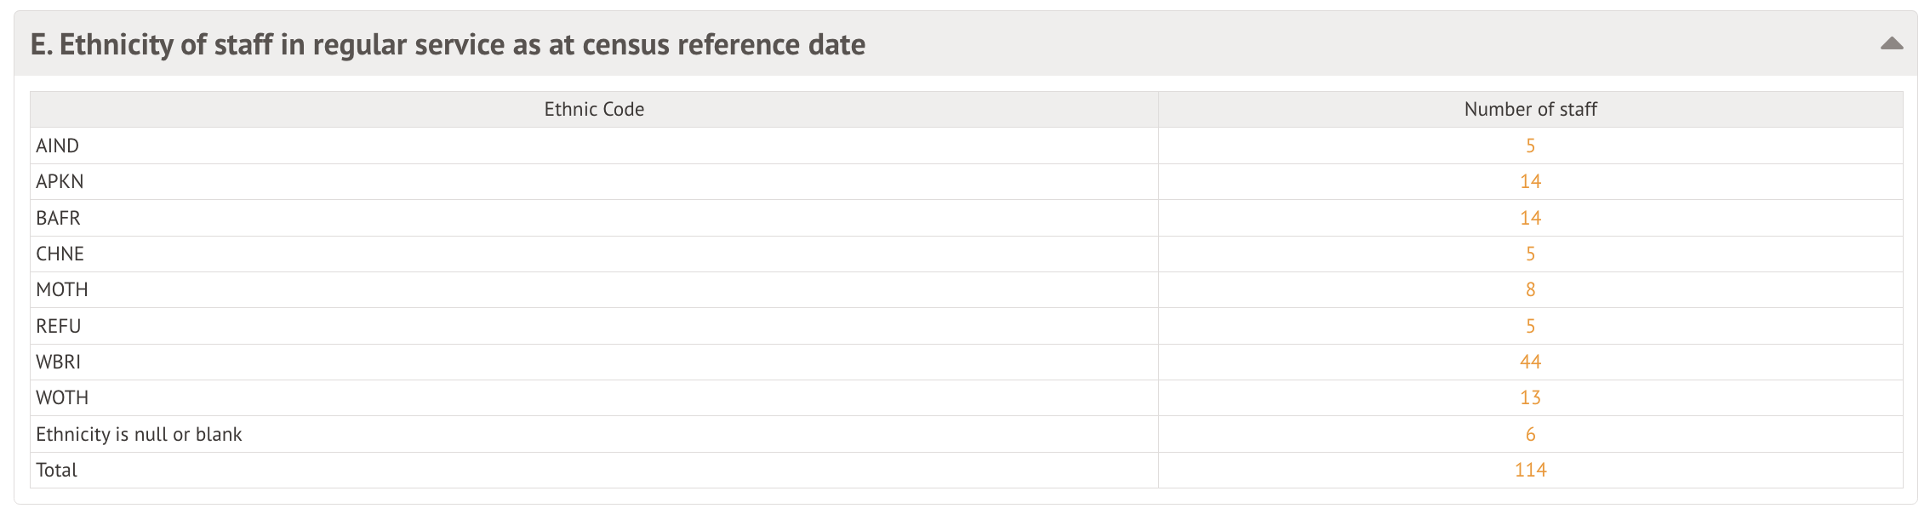Select the AIND ethnic code cell

(x=58, y=146)
